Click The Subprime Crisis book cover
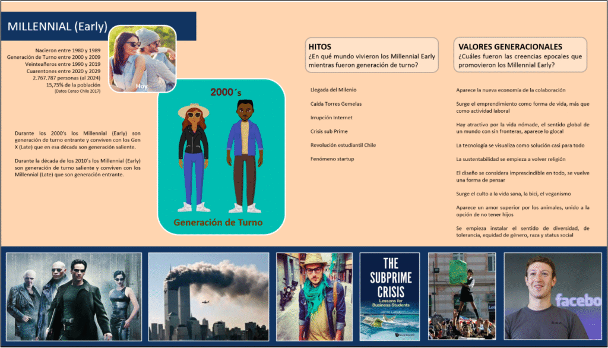608x348 pixels. [389, 296]
